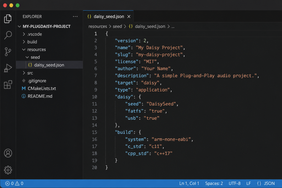Screen dimensions: 282x188
Task: Open the errors and warnings status indicator
Action: pyautogui.click(x=14, y=183)
